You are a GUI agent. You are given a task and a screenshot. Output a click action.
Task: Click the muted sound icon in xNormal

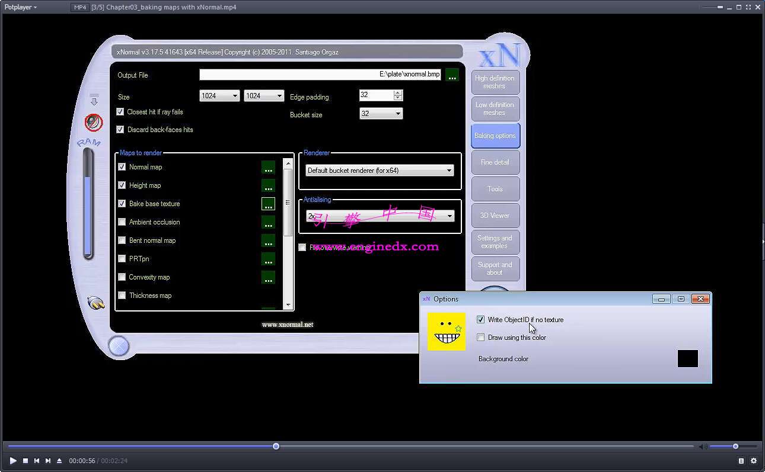point(93,123)
